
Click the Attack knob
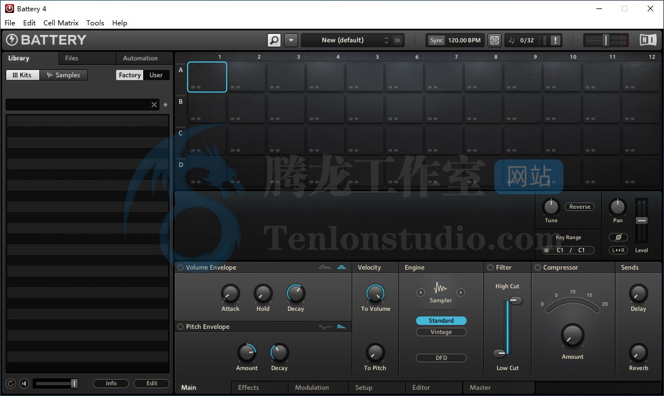[x=231, y=293]
